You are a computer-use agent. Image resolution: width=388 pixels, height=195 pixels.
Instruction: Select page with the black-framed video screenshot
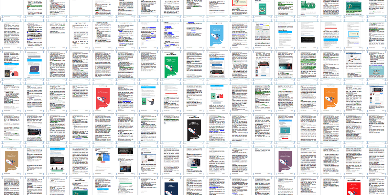[x=285, y=65]
